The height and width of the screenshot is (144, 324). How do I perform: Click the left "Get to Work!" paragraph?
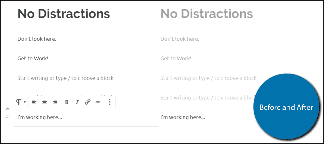click(33, 59)
